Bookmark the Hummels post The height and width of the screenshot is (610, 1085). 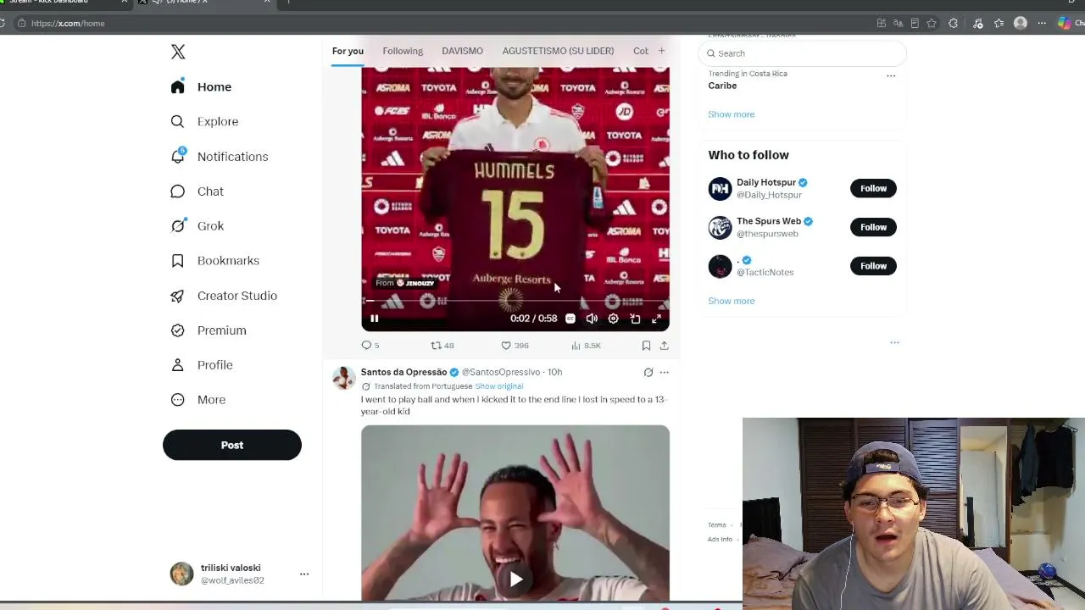coord(646,345)
